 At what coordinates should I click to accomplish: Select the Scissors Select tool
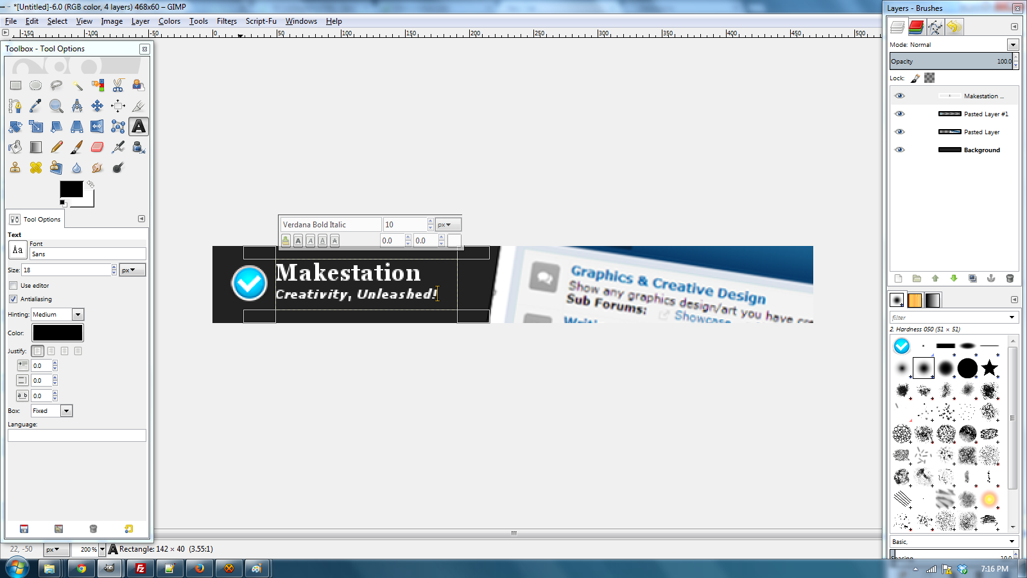(x=118, y=85)
